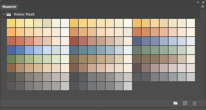Create a new swatch group with the folder button
The height and width of the screenshot is (110, 206).
[175, 103]
